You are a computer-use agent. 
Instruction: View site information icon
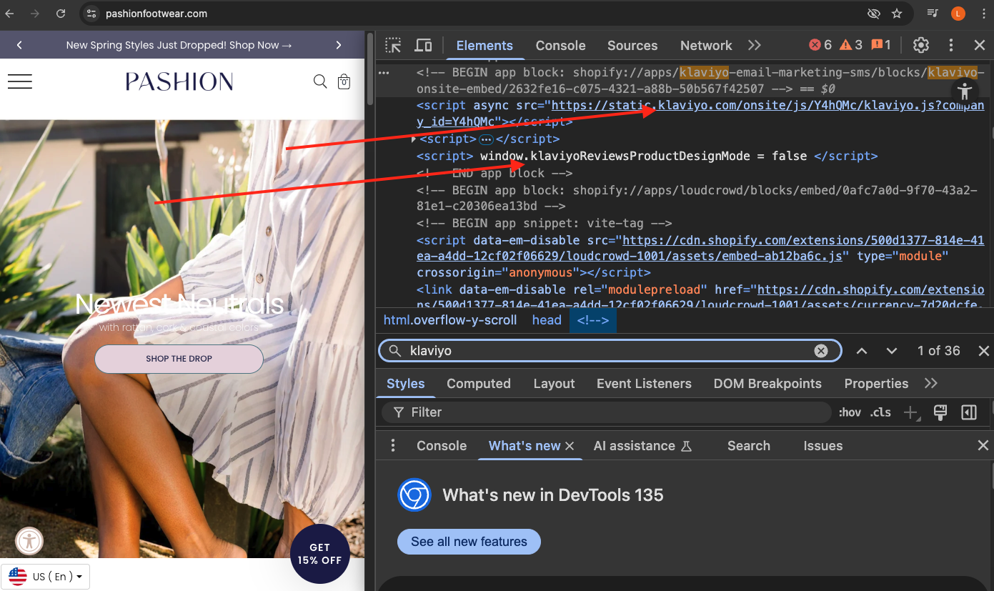(x=90, y=14)
